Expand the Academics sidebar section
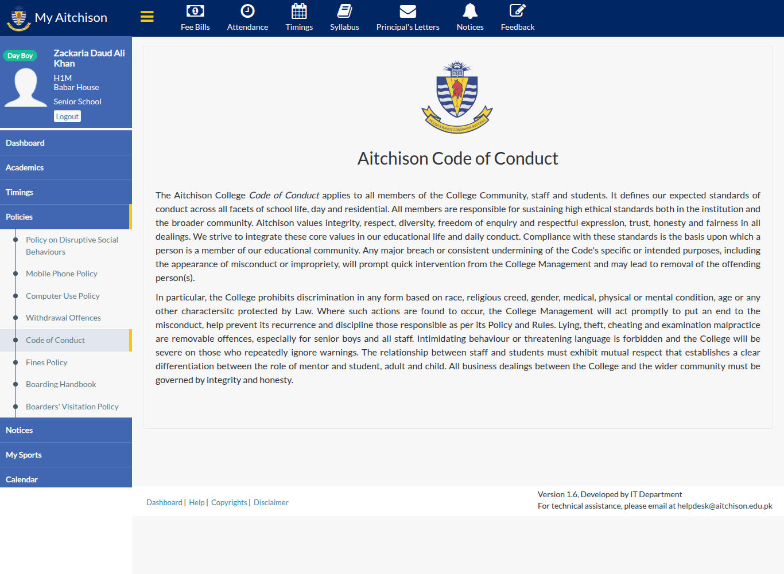This screenshot has width=784, height=574. point(66,167)
